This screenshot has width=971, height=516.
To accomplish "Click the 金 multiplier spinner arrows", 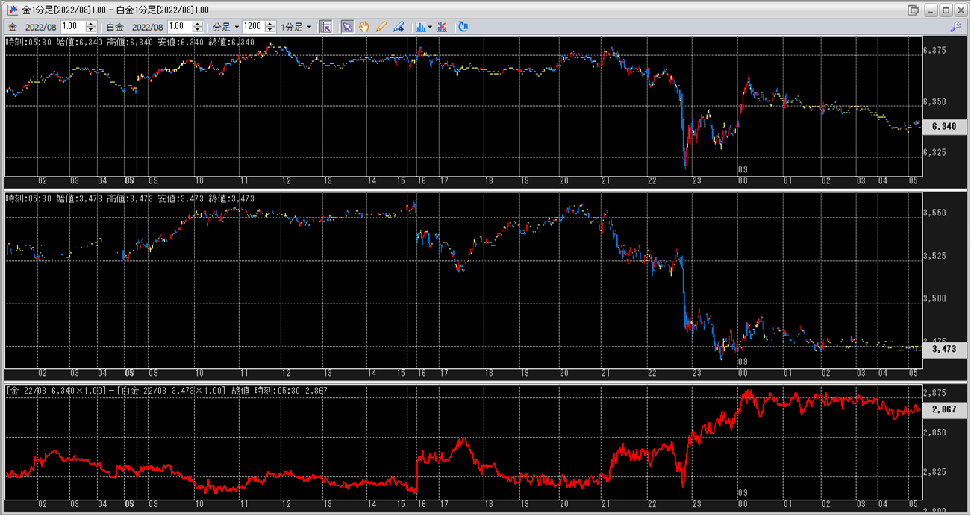I will (91, 27).
